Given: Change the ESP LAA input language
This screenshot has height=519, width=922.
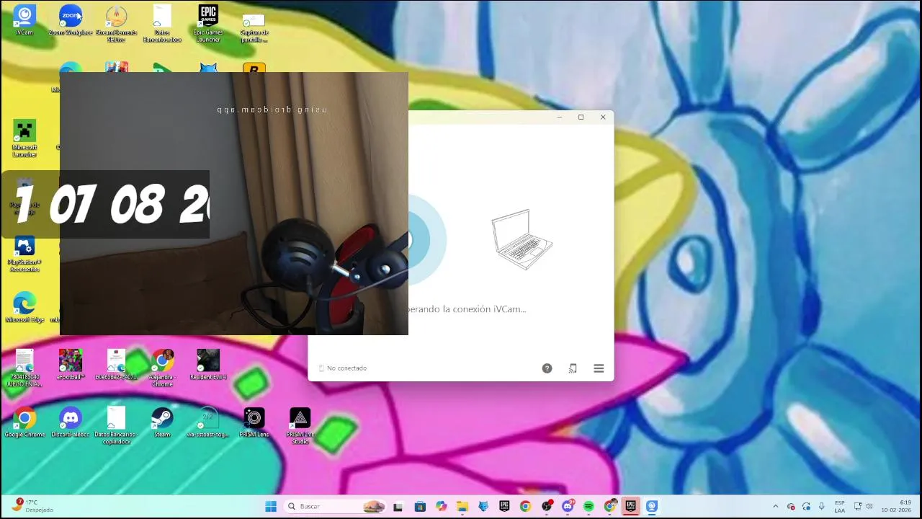Looking at the screenshot, I should tap(840, 507).
